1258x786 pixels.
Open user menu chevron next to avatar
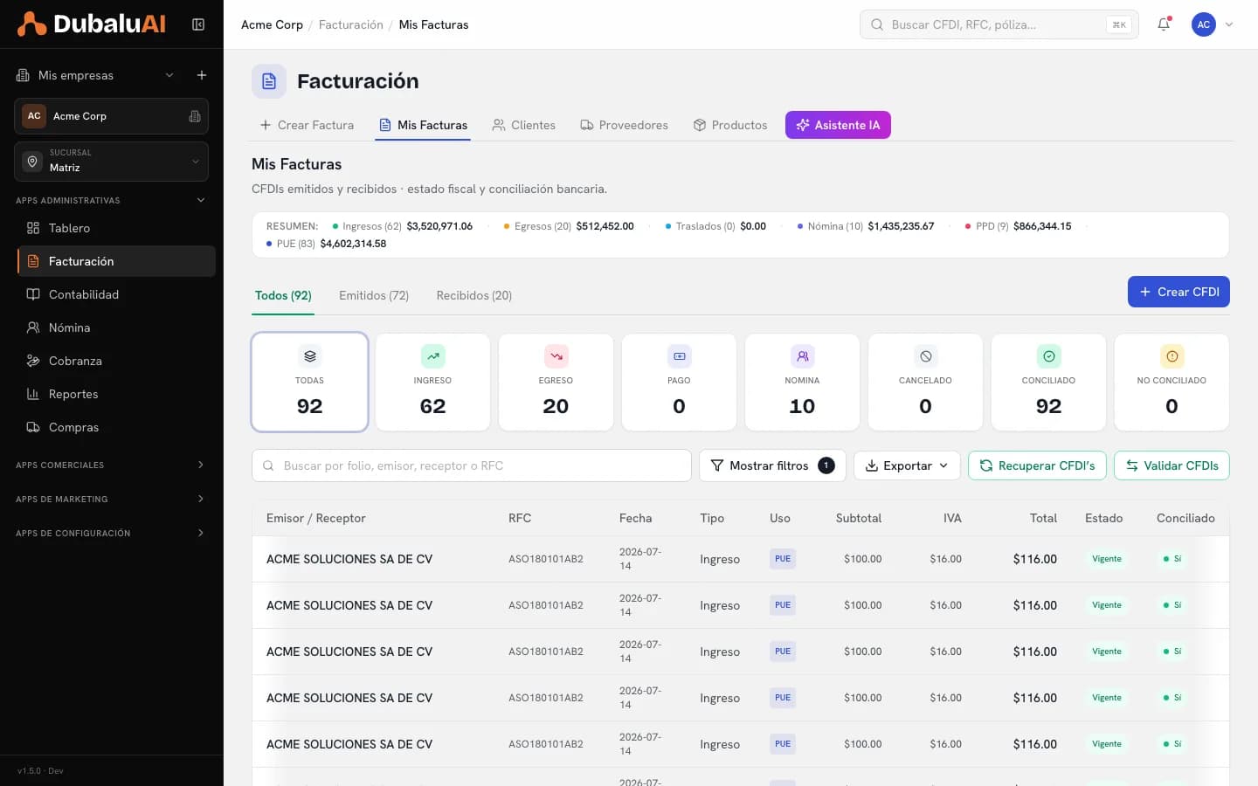pyautogui.click(x=1229, y=24)
